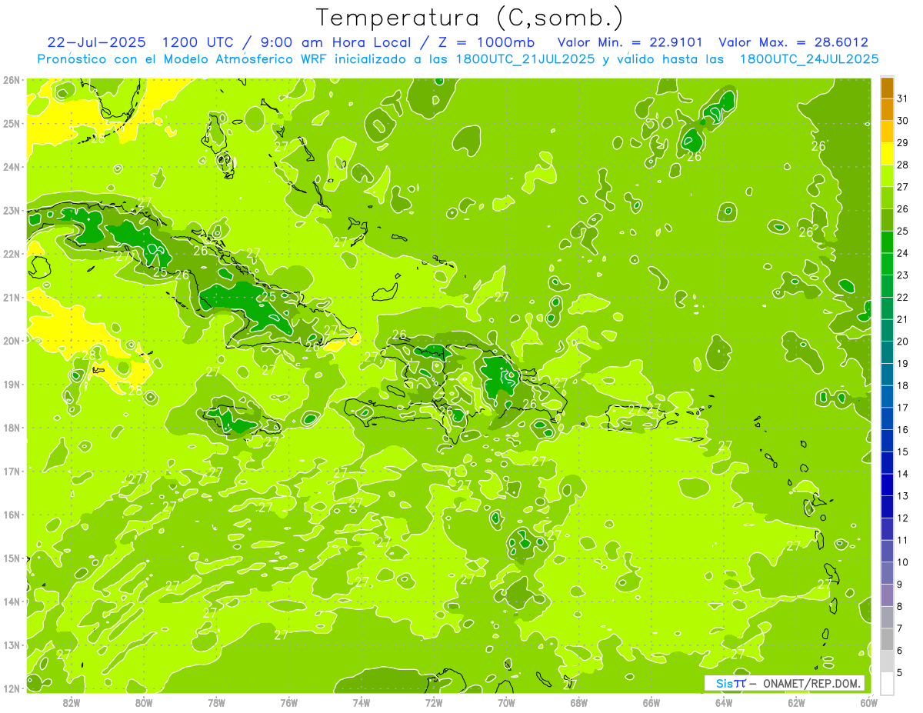923x713 pixels.
Task: Click the gray legend swatch between 6 and 7
Action: click(x=887, y=639)
